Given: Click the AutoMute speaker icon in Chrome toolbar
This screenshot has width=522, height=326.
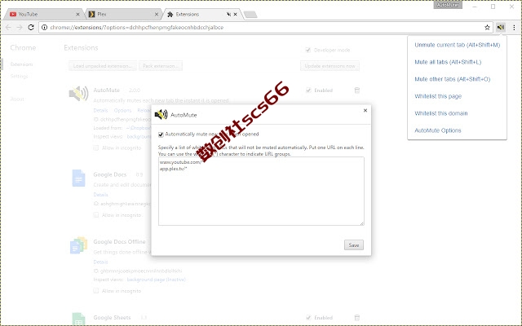Looking at the screenshot, I should pyautogui.click(x=500, y=27).
